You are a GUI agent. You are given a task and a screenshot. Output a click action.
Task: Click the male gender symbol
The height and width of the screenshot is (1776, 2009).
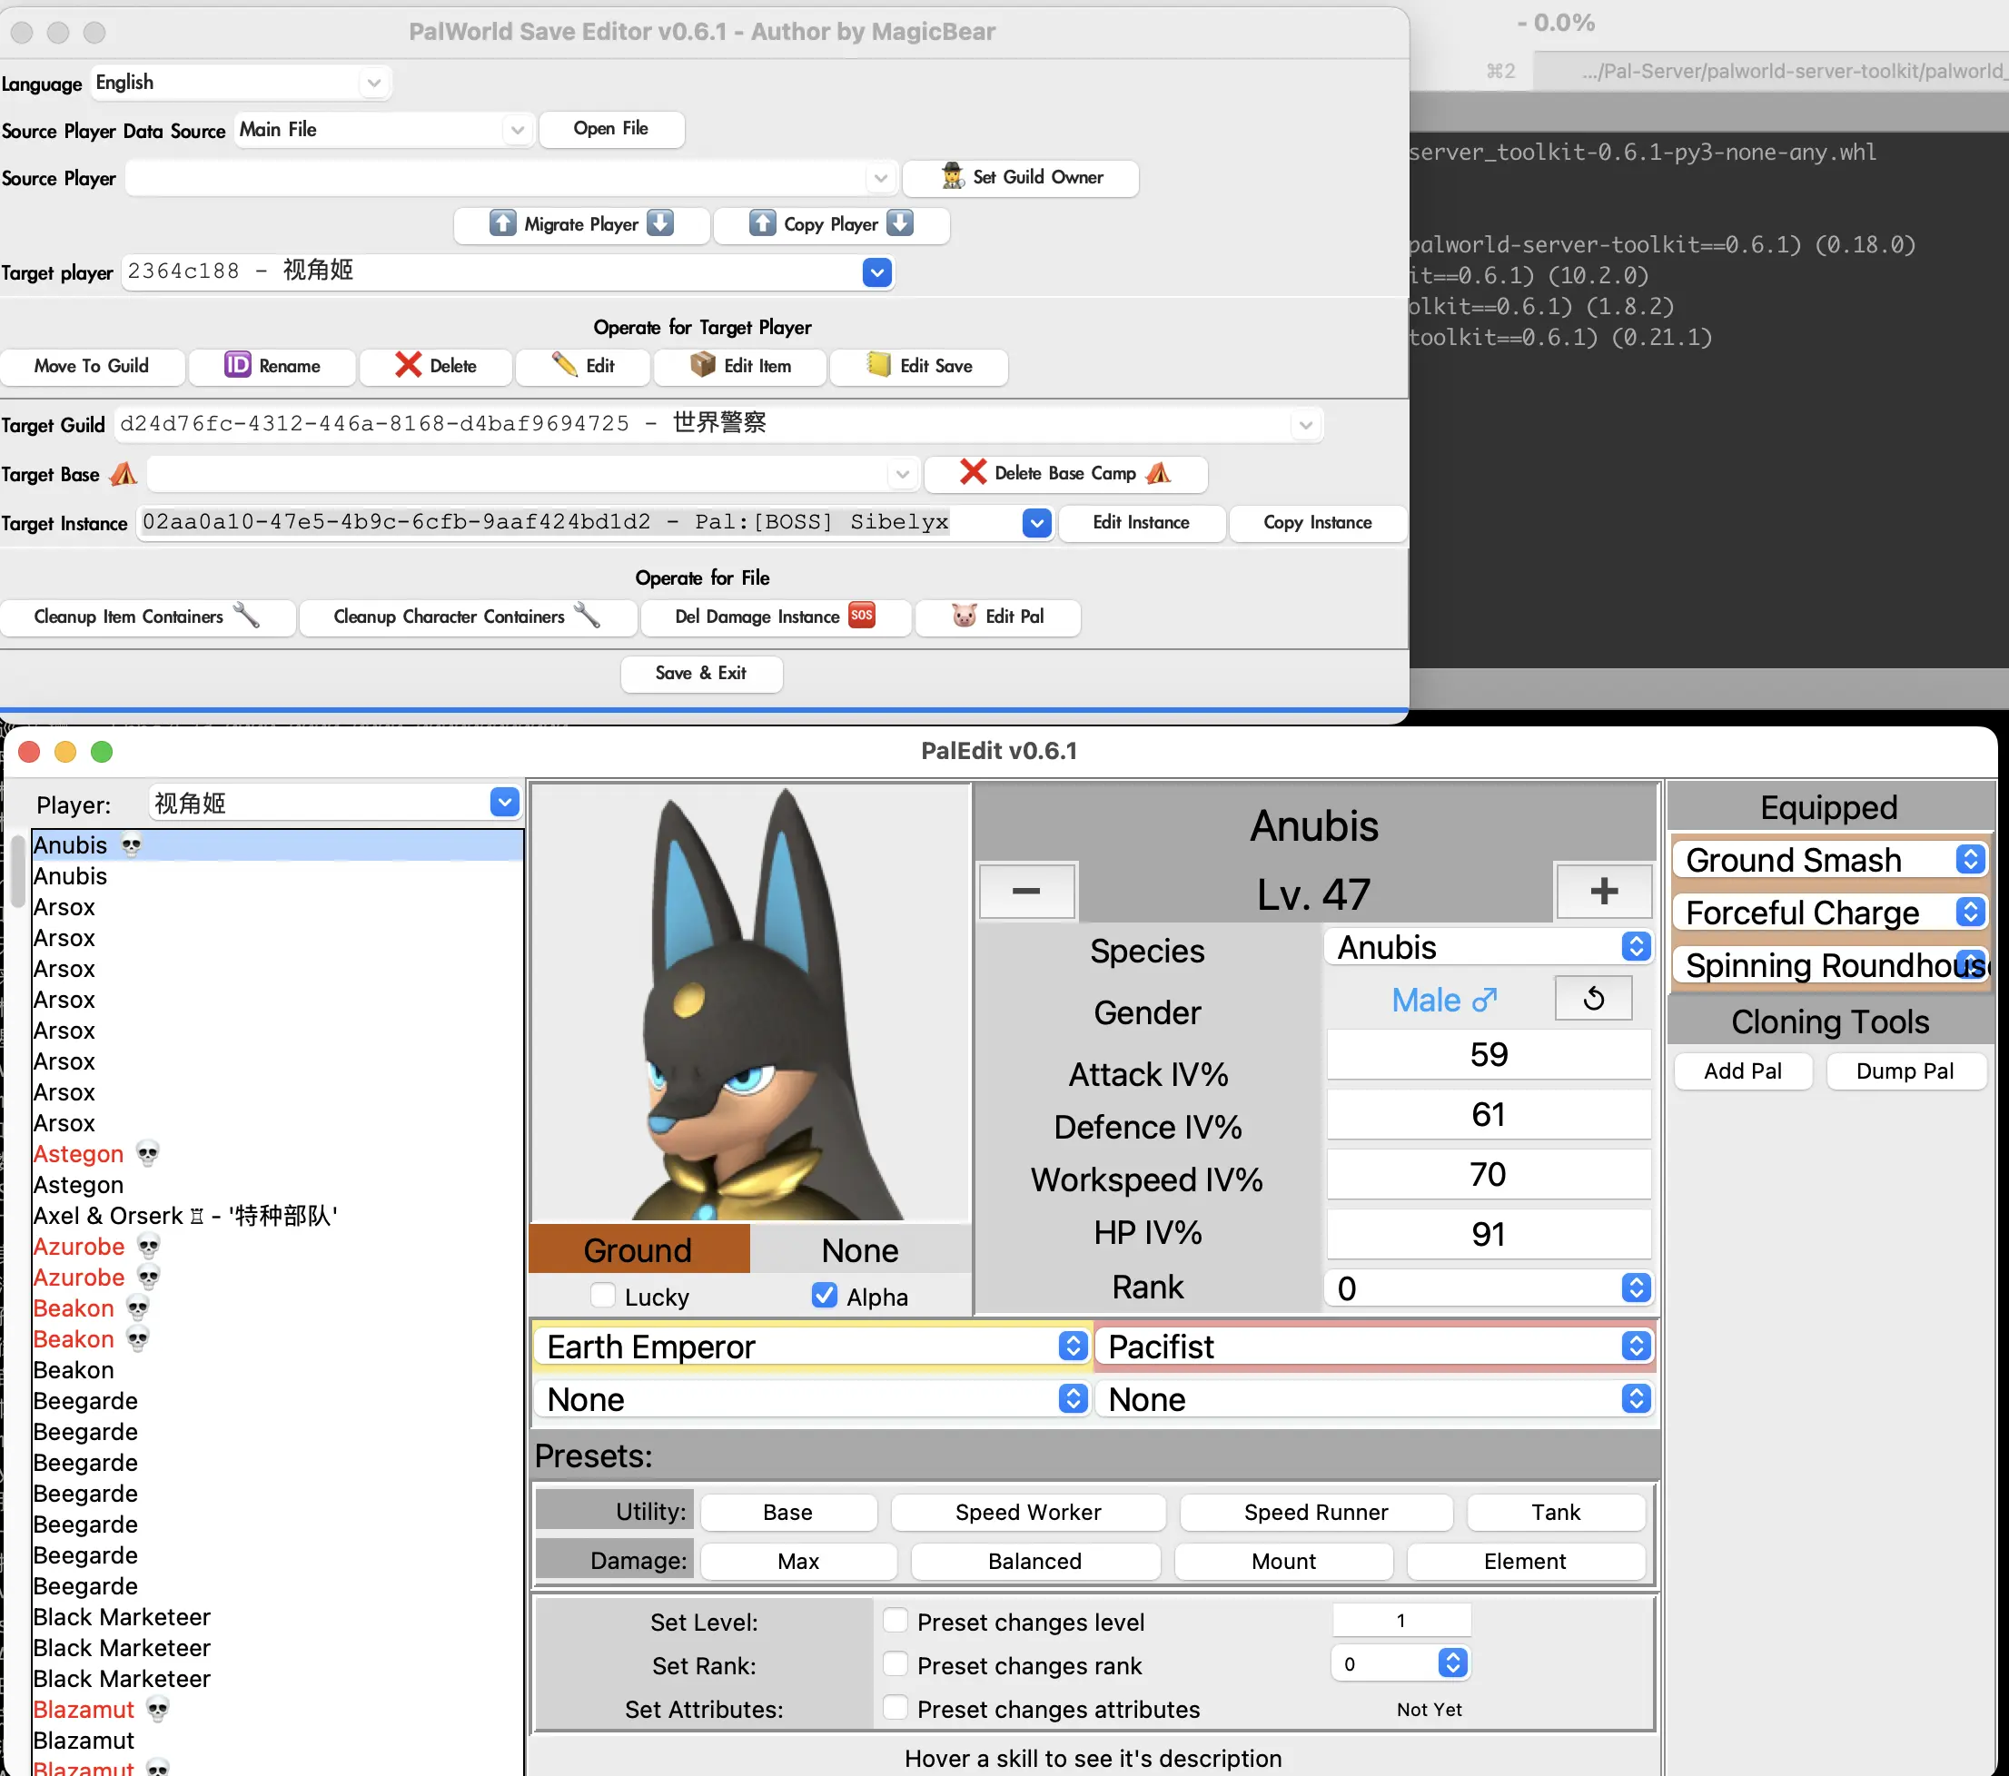click(1484, 1001)
